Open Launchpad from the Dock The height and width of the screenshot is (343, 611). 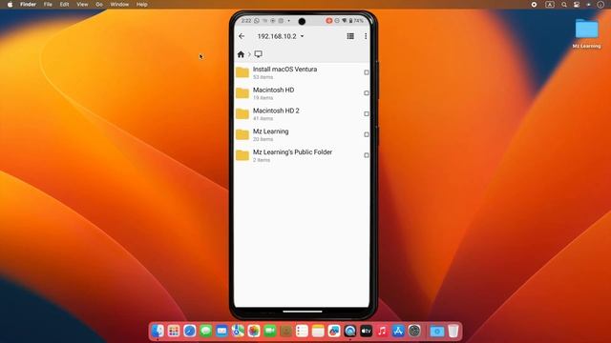pos(174,331)
